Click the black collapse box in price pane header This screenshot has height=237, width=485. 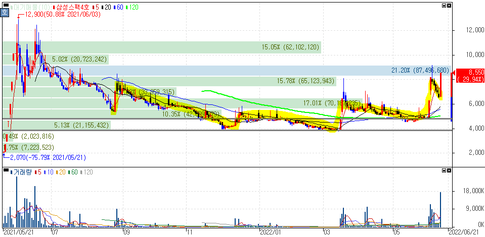point(6,6)
